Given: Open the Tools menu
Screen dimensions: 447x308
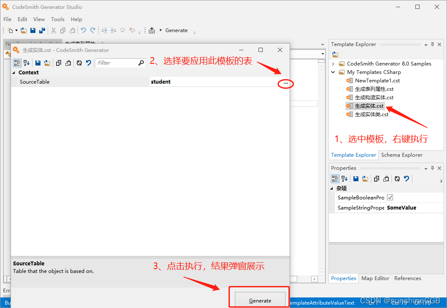Looking at the screenshot, I should click(58, 19).
